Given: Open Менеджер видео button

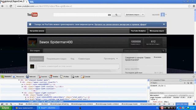Looking at the screenshot, I should coord(157,31).
